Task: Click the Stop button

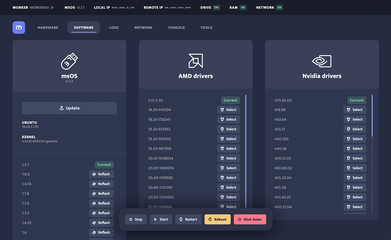Action: coord(136,219)
